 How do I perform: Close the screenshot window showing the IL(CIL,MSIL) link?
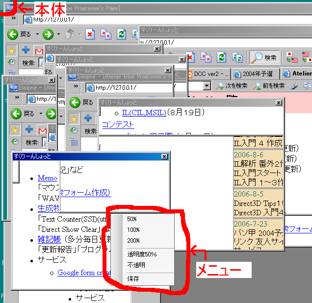click(279, 102)
